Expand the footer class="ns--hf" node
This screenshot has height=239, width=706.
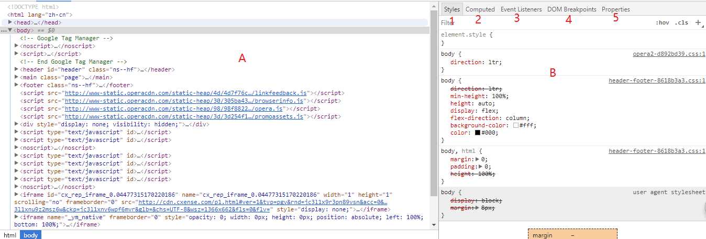point(17,85)
